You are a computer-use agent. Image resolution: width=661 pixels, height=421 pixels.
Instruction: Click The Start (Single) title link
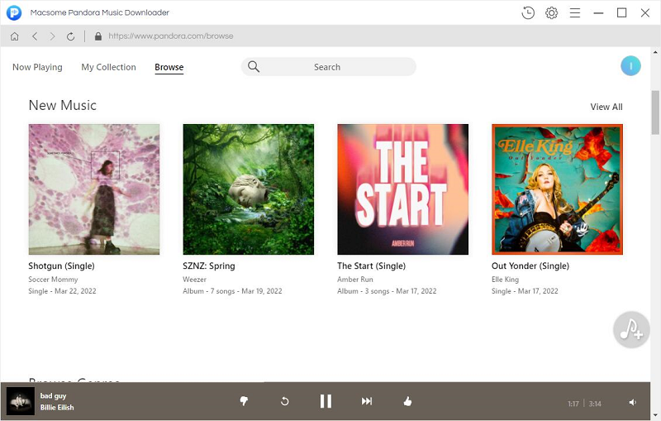pos(371,266)
